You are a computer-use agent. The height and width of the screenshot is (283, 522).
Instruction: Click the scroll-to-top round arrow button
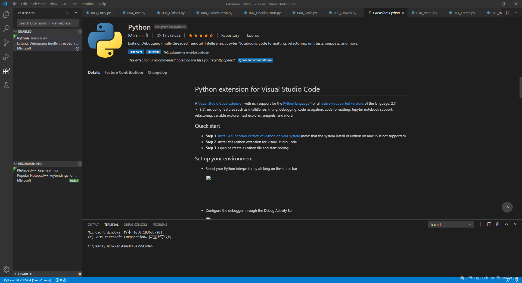click(507, 207)
